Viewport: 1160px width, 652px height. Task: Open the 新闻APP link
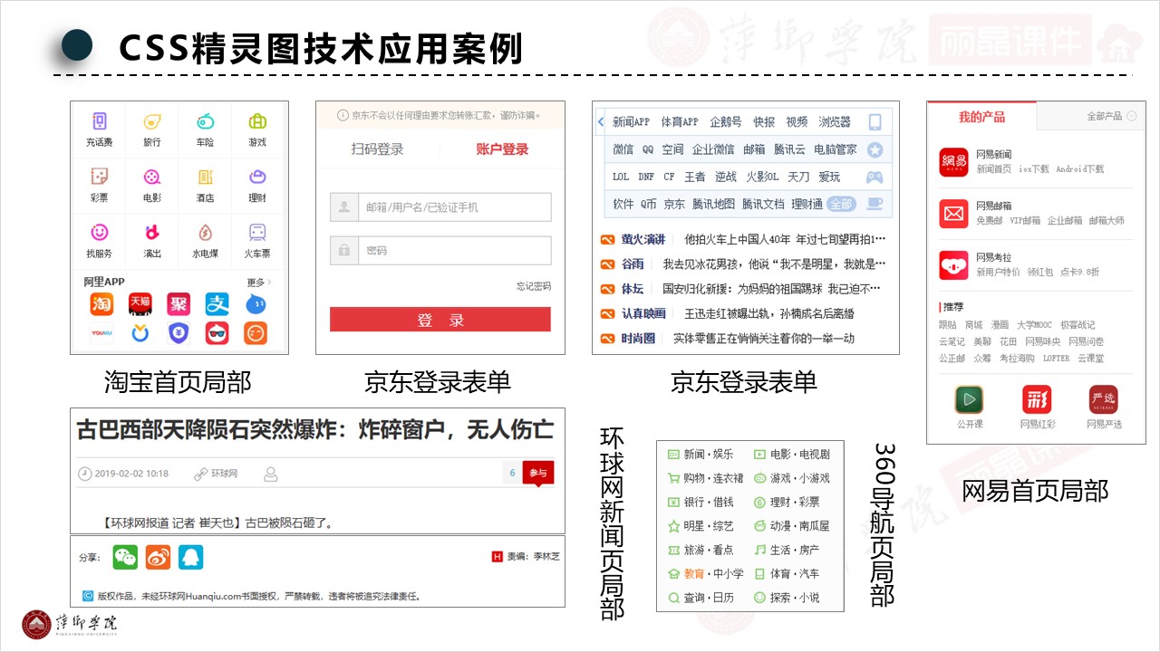point(631,122)
